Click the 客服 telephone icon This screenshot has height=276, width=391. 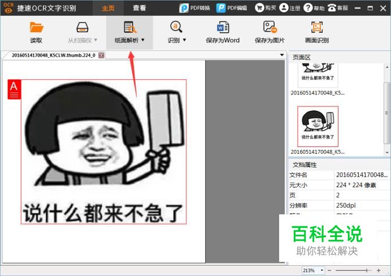(332, 8)
